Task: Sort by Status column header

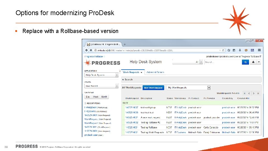Action: point(170,98)
